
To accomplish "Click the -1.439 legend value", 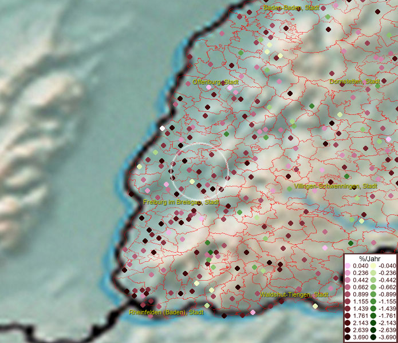I will point(387,309).
